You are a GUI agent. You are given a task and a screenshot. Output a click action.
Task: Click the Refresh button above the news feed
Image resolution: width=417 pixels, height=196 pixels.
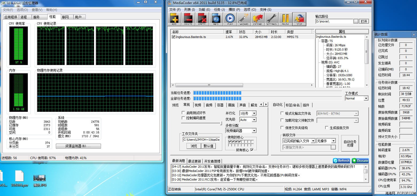pos(341,161)
